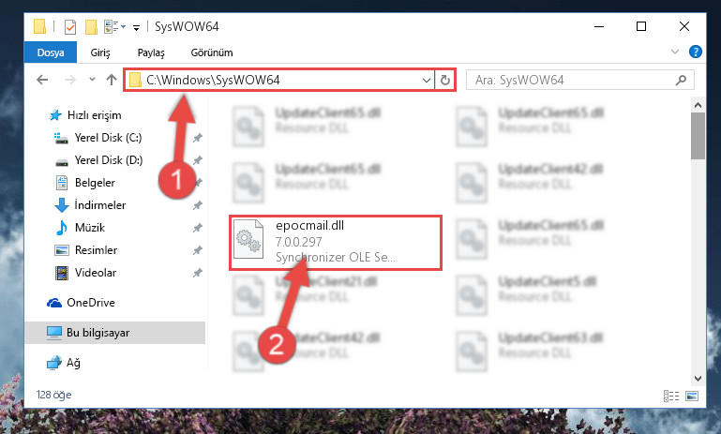Click the Properties checkmark quick access icon
Screen dimensions: 721x434
70,27
